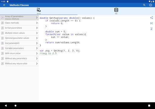The width and height of the screenshot is (155, 109).
Task: Tap list icon beside Without any parameters
Action: click(2, 58)
